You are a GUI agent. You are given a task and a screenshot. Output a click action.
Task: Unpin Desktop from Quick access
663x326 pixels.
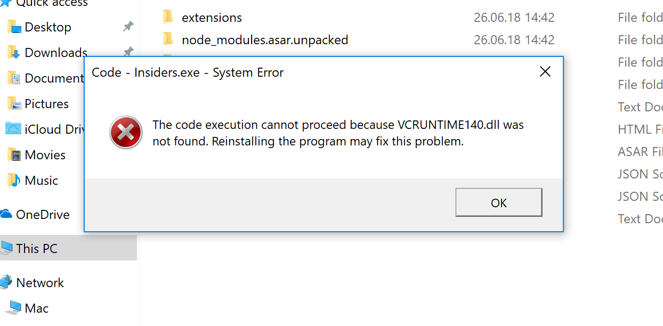(x=128, y=26)
